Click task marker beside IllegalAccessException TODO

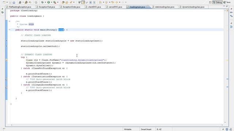(7, 87)
